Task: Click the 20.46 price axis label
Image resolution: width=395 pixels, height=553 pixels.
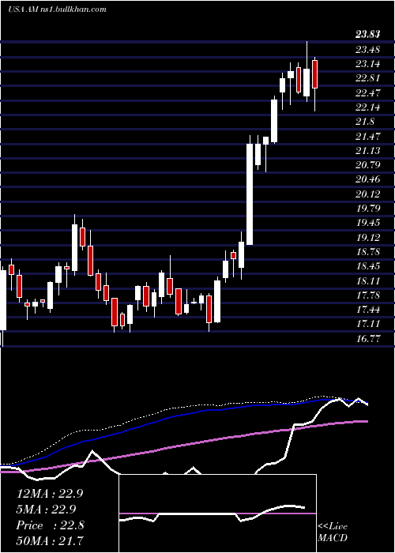Action: [368, 179]
